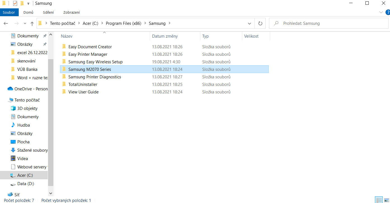Switch to Details view using status bar icon
The width and height of the screenshot is (390, 203).
379,200
